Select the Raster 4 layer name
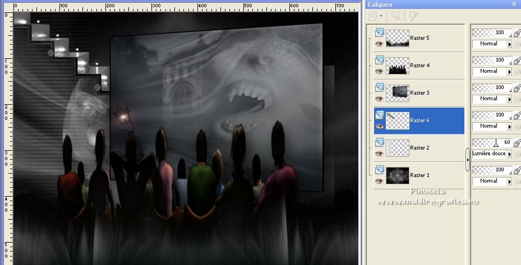Screen dimensions: 521x265 click(x=419, y=66)
